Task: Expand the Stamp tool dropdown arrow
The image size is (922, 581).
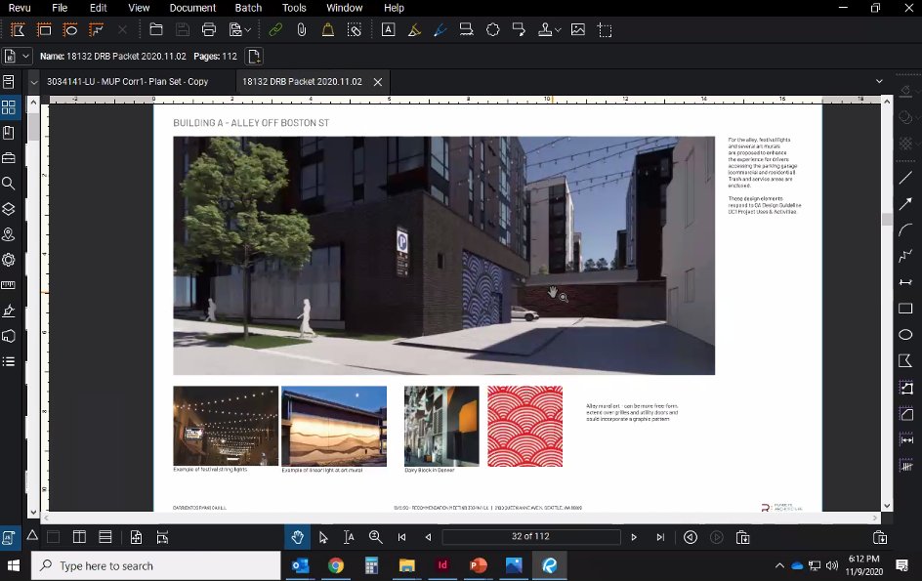Action: [x=558, y=30]
